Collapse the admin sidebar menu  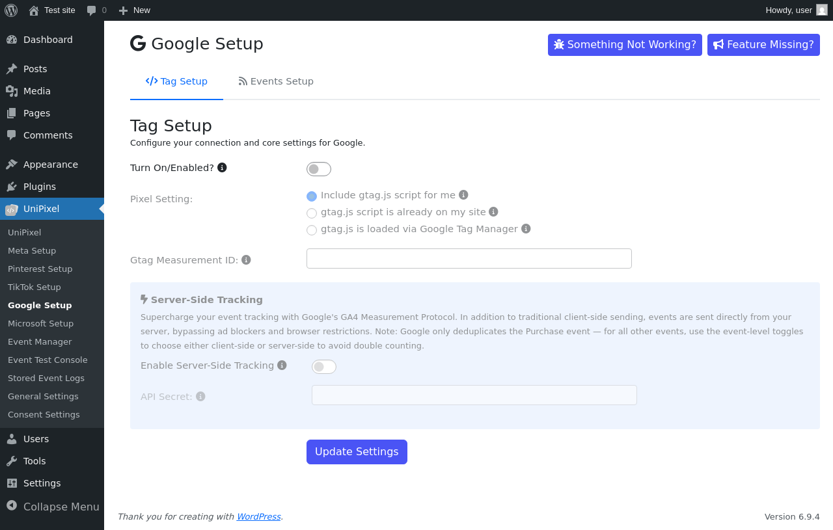tap(52, 507)
